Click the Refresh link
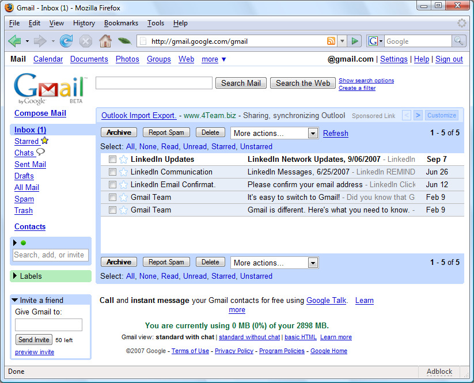 336,133
